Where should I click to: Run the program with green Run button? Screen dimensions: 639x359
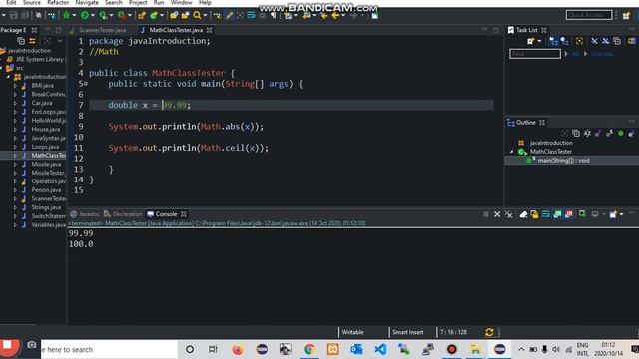pyautogui.click(x=84, y=16)
